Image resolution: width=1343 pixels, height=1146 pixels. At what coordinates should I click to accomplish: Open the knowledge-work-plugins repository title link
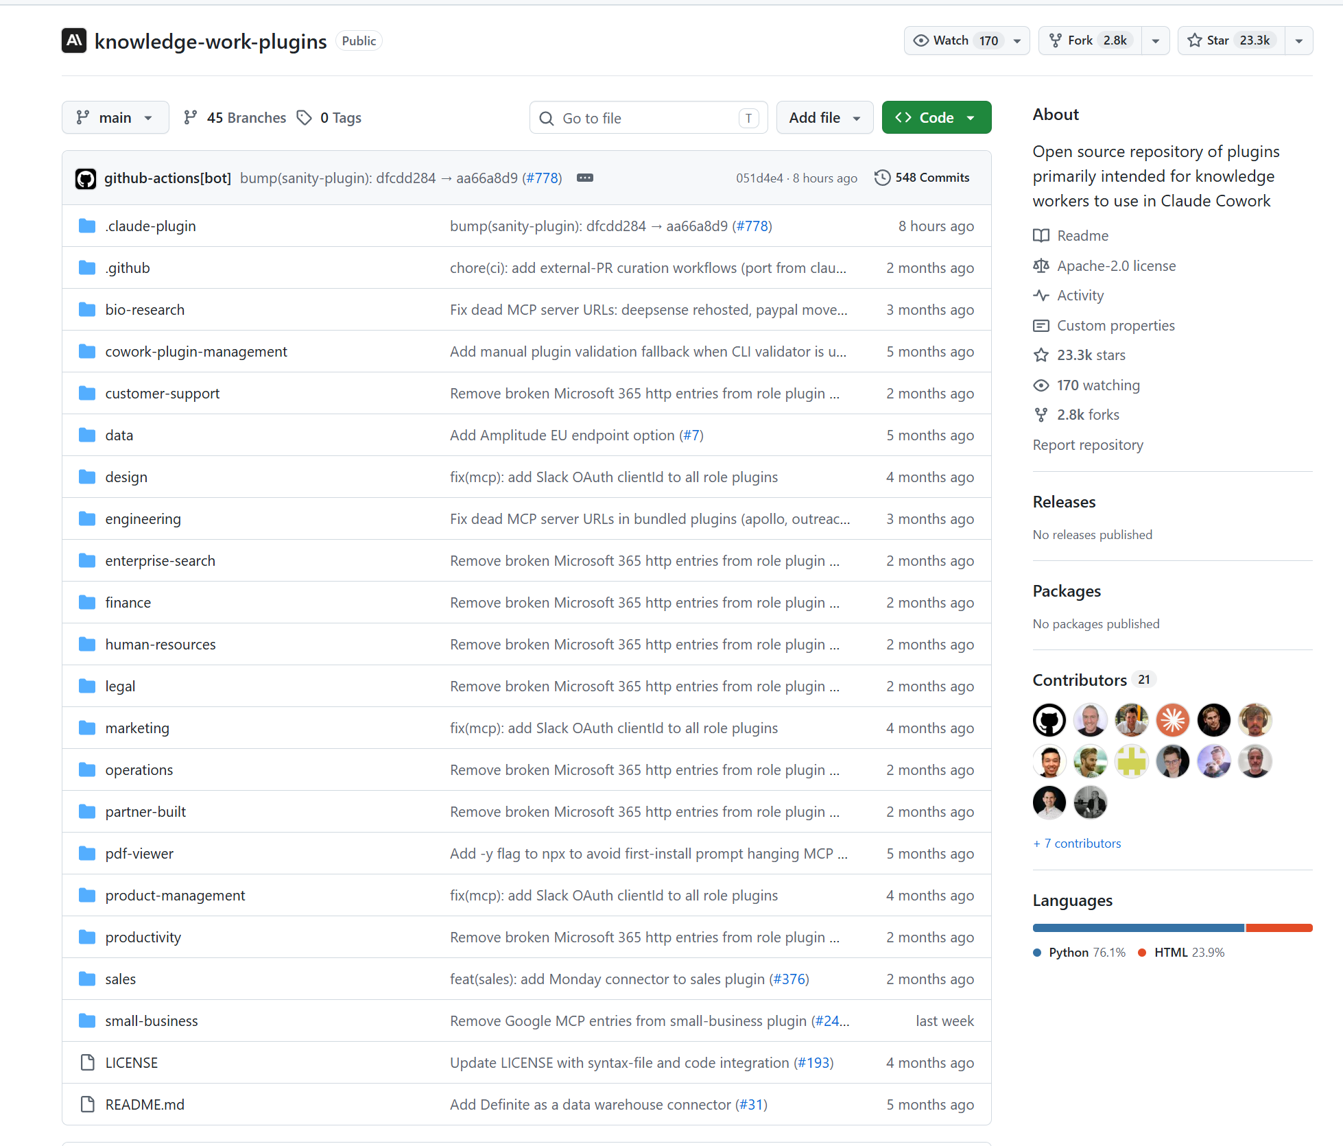pos(211,41)
